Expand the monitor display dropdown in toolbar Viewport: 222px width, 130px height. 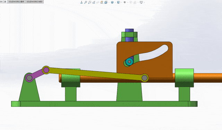[x=144, y=2]
